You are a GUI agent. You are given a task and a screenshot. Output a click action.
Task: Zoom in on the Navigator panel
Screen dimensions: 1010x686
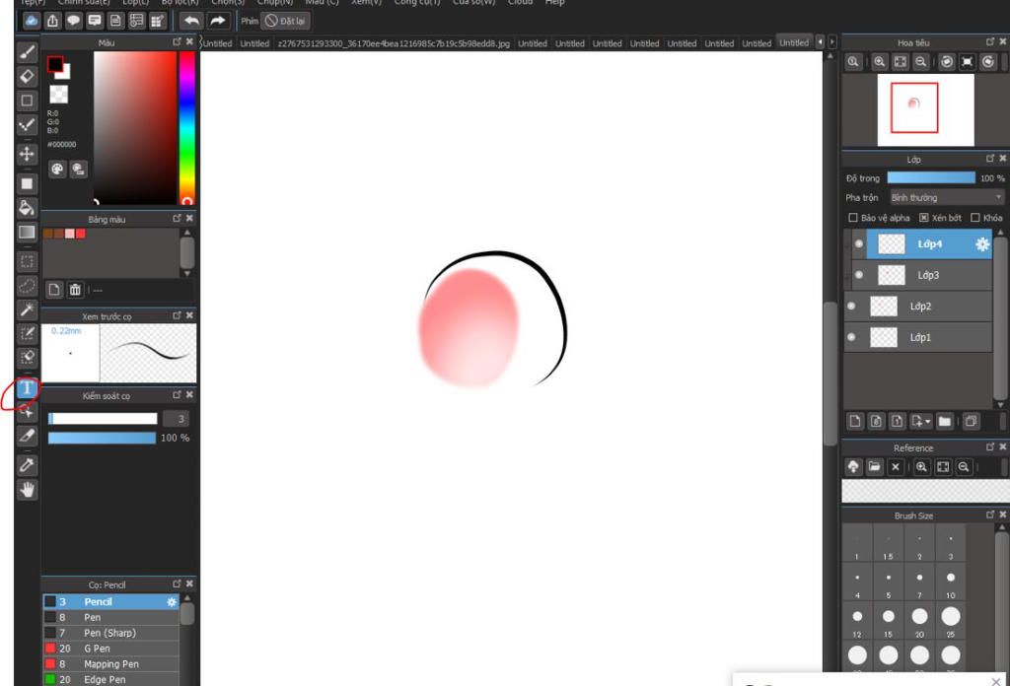879,62
